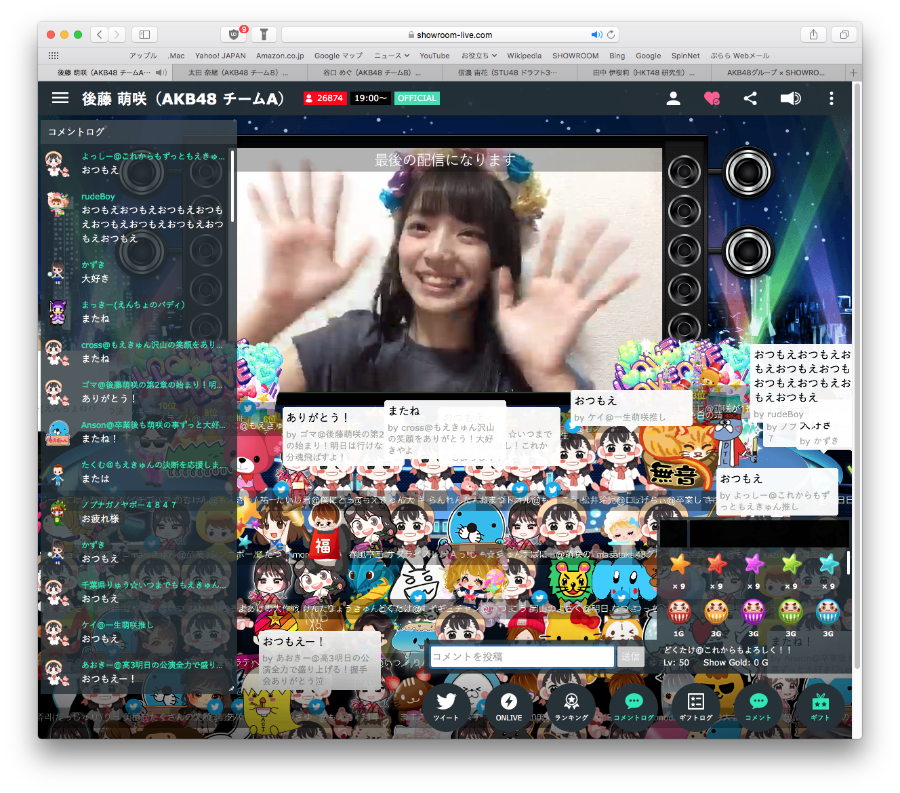Open the favorites grid icon in bookmarks bar
900x793 pixels.
(54, 56)
